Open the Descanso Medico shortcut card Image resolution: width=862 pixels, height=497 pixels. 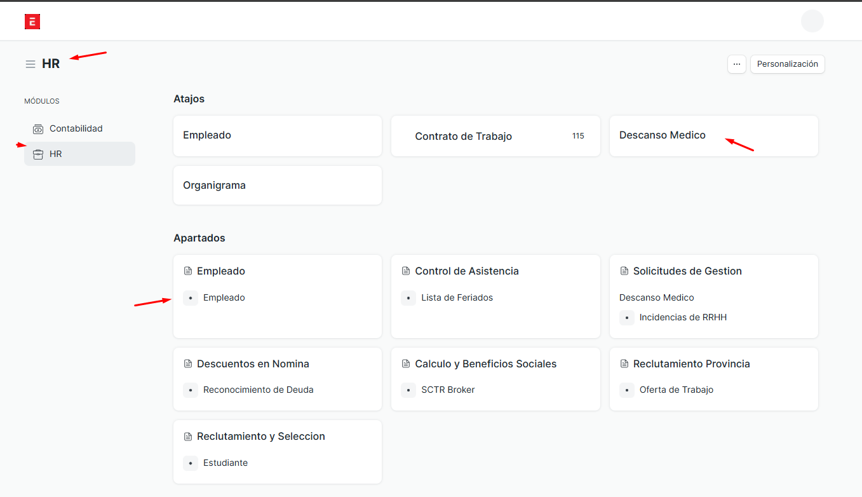[662, 135]
